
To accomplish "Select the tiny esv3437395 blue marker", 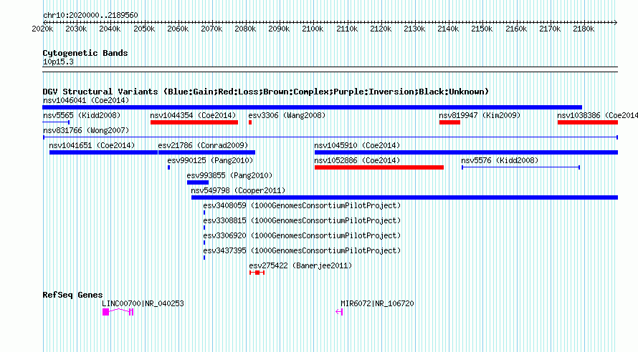I will pos(204,258).
